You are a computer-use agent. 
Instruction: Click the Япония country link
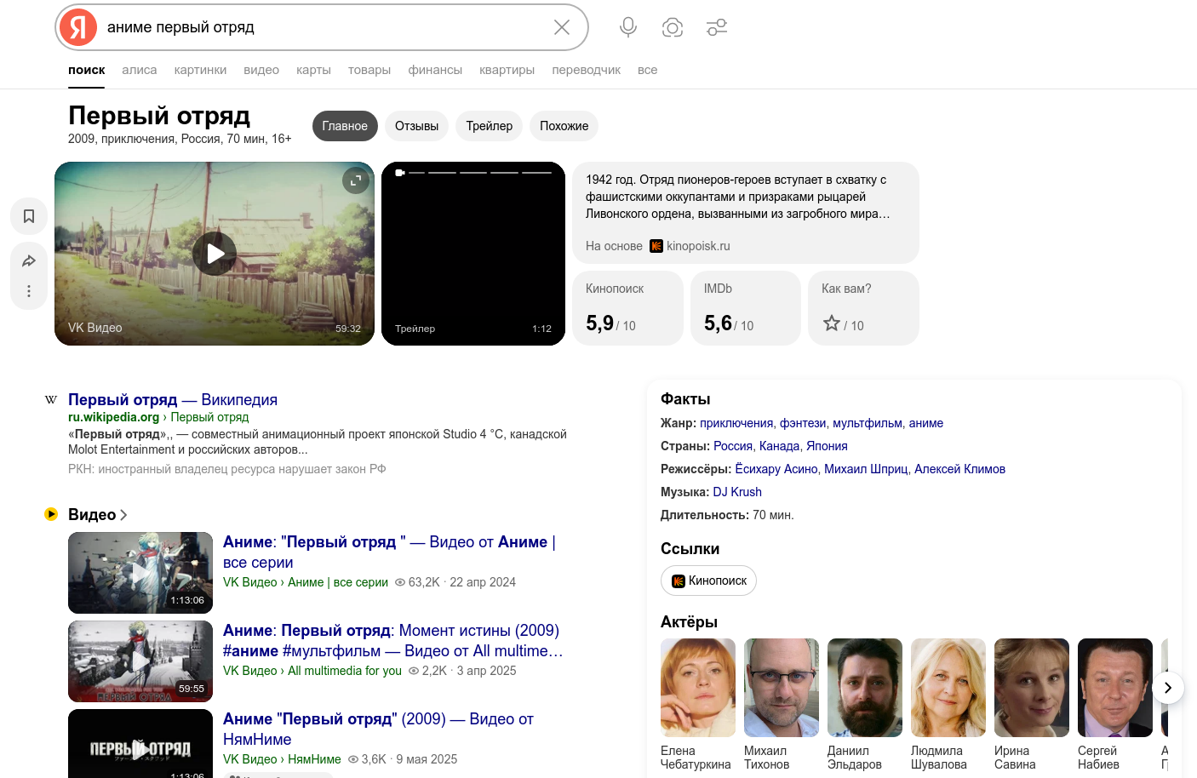coord(827,446)
